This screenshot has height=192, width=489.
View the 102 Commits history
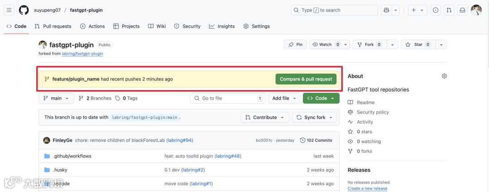tap(316, 140)
